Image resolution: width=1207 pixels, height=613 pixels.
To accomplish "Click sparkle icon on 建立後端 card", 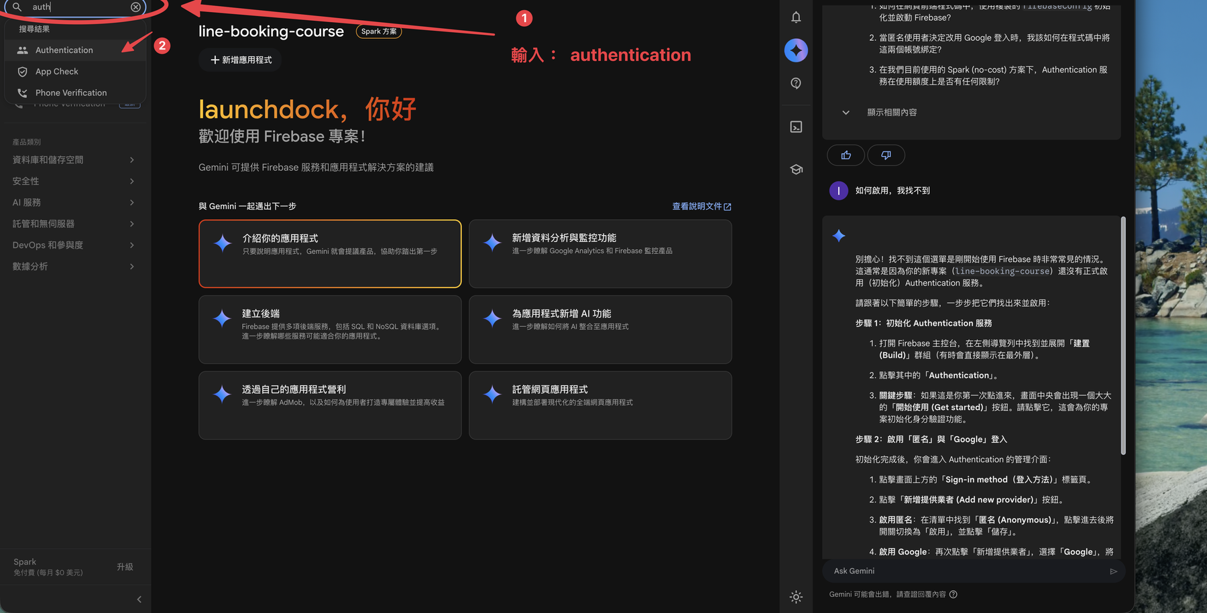I will [222, 318].
